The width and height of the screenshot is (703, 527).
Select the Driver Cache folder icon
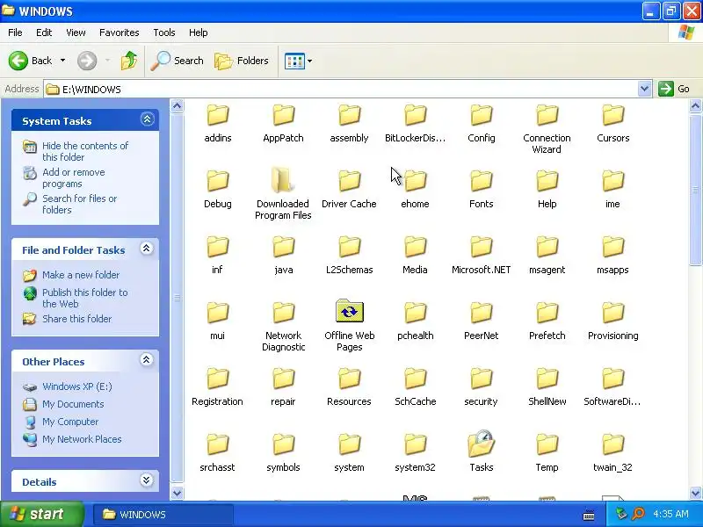[x=349, y=181]
